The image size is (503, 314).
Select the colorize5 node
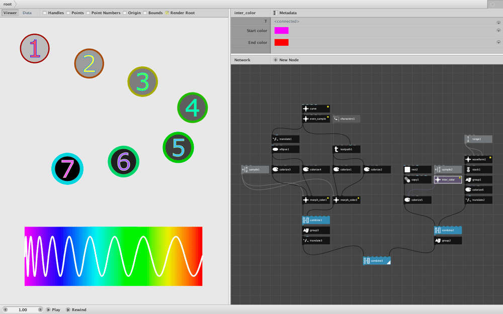click(417, 200)
